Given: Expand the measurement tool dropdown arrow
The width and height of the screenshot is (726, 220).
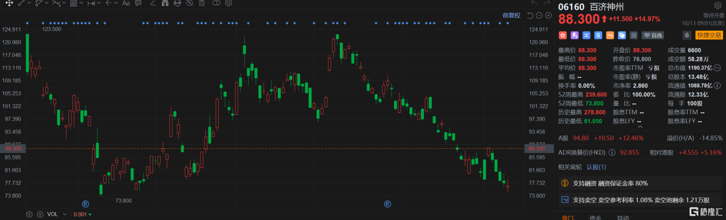Looking at the screenshot, I should [99, 3].
